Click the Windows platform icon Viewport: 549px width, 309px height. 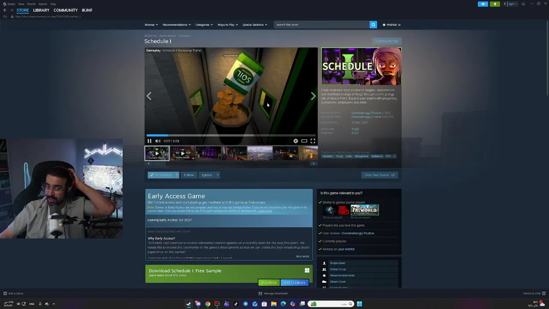pyautogui.click(x=307, y=270)
